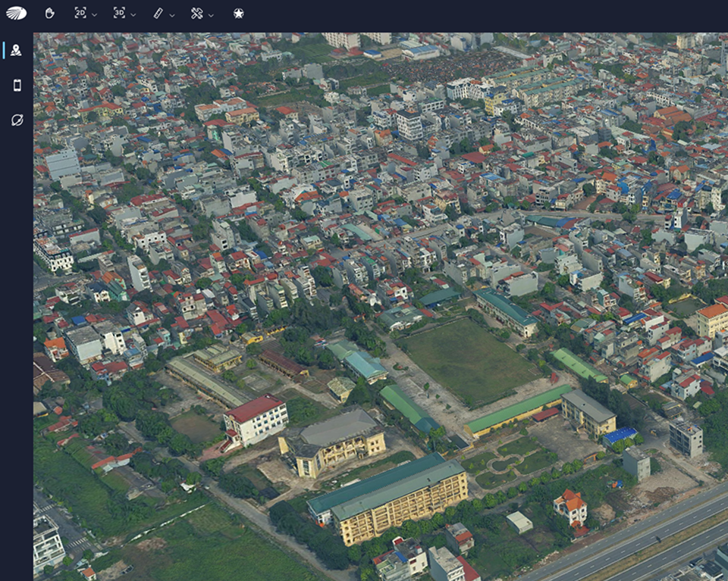Click the white building with red roof

[x=256, y=420]
